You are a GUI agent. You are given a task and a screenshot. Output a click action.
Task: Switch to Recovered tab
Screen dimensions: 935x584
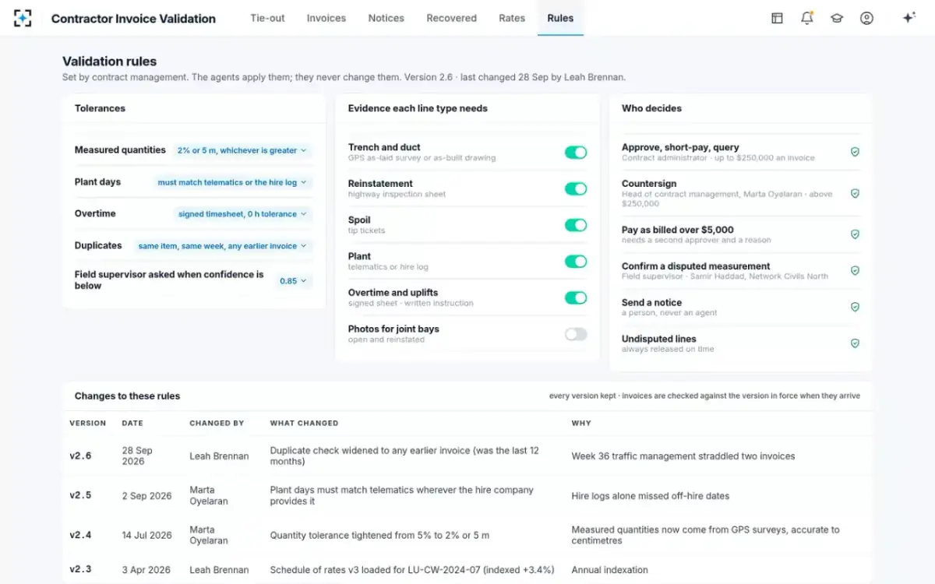[452, 18]
